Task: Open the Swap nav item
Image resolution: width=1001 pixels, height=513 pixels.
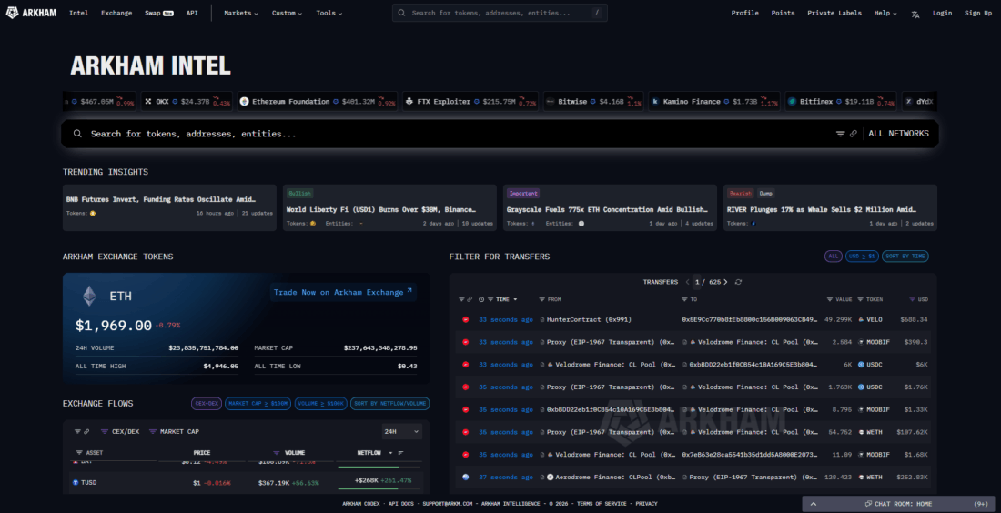Action: pyautogui.click(x=159, y=13)
